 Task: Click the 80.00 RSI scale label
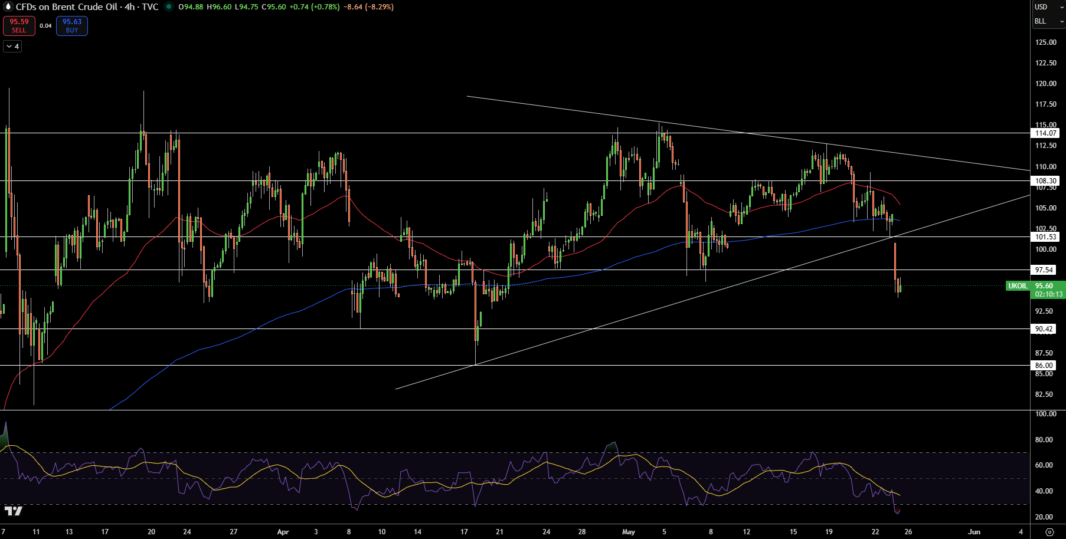[x=1044, y=440]
